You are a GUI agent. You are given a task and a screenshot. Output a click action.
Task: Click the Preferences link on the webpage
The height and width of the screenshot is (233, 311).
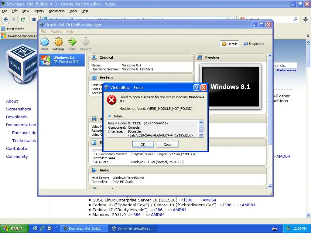click(286, 70)
